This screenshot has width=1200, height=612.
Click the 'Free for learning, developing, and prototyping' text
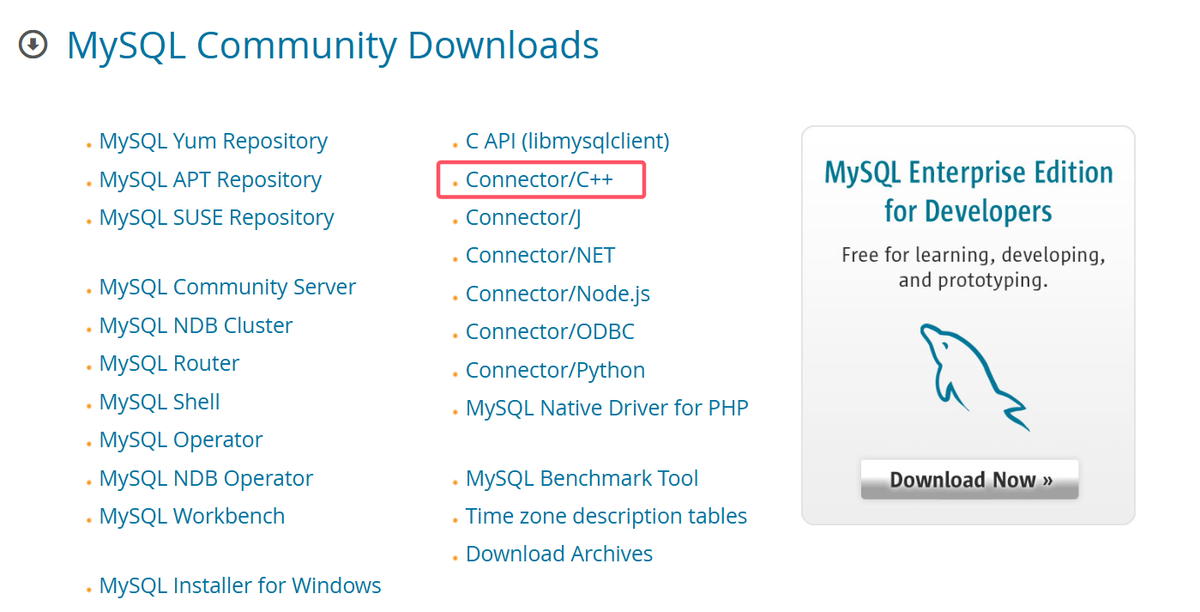(x=974, y=268)
